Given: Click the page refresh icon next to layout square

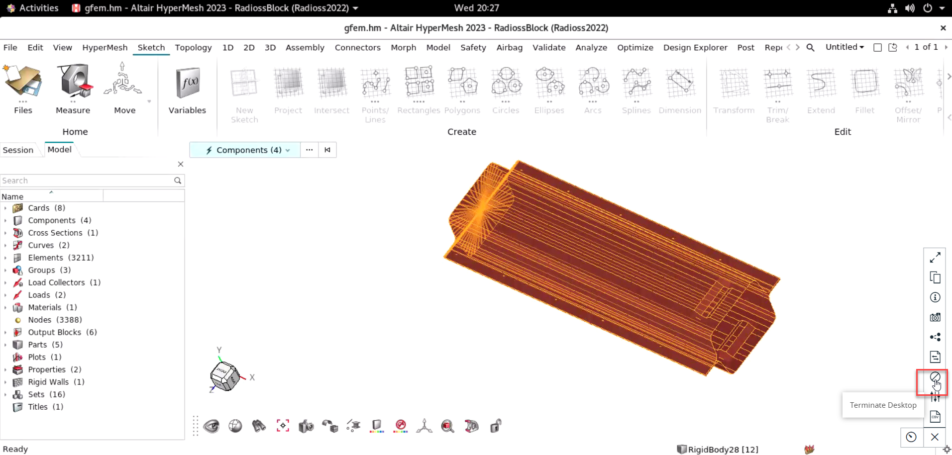Looking at the screenshot, I should click(893, 47).
